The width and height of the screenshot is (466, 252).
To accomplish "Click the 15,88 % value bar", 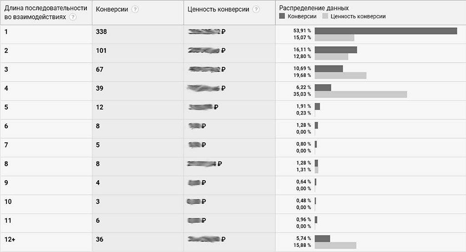I will (335, 246).
